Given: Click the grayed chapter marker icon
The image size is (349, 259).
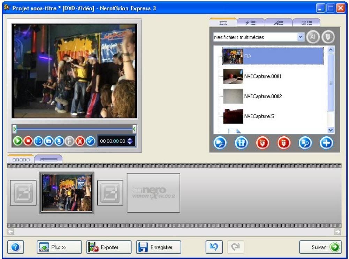Looking at the screenshot, I should tap(69, 141).
